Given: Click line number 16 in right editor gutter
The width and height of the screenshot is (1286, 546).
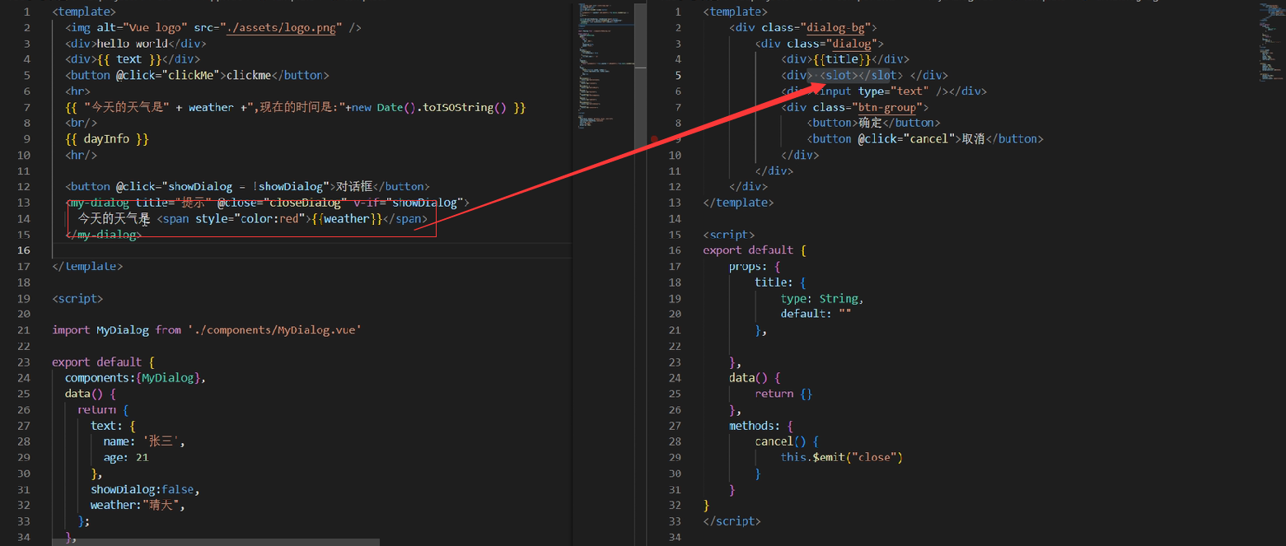Looking at the screenshot, I should pyautogui.click(x=675, y=250).
